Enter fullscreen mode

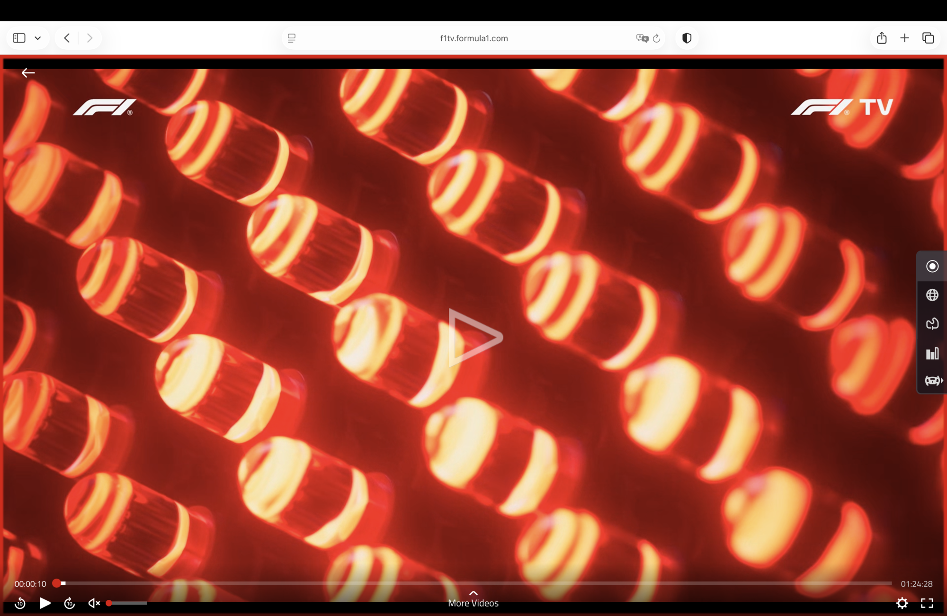pos(927,603)
